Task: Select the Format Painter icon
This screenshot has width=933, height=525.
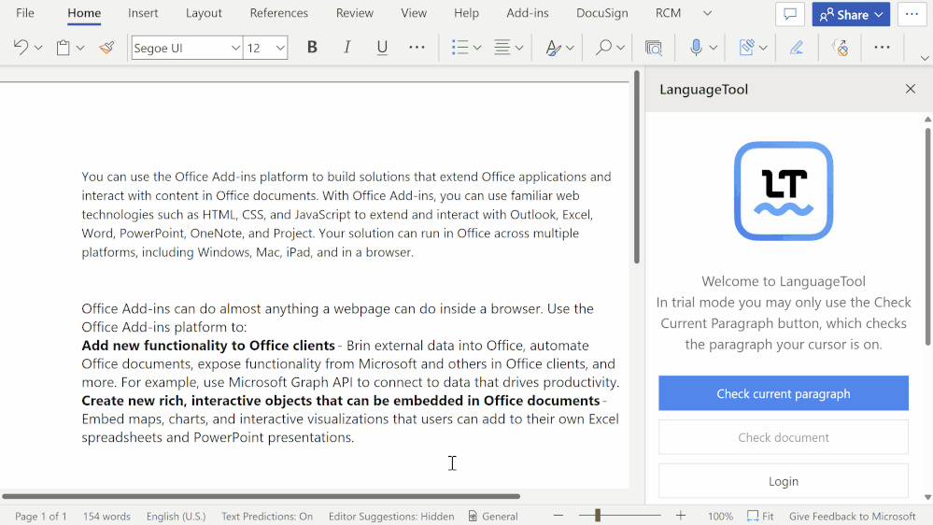Action: 106,47
